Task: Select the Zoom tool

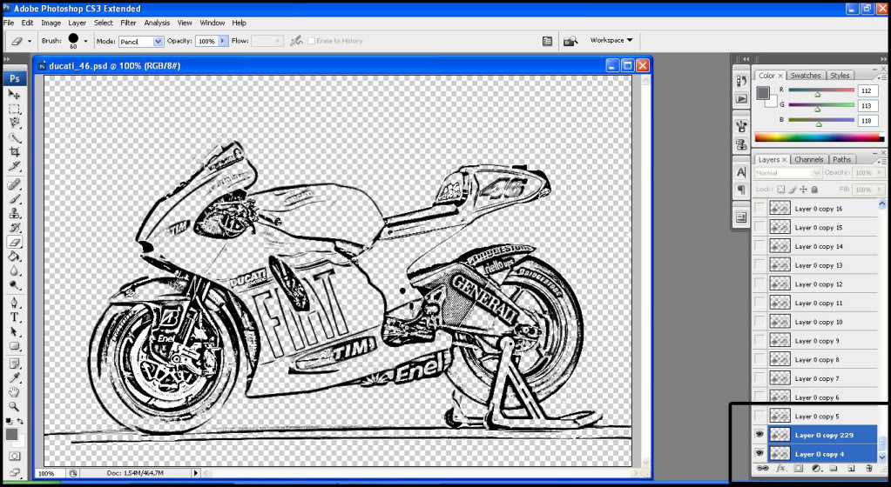Action: coord(14,406)
